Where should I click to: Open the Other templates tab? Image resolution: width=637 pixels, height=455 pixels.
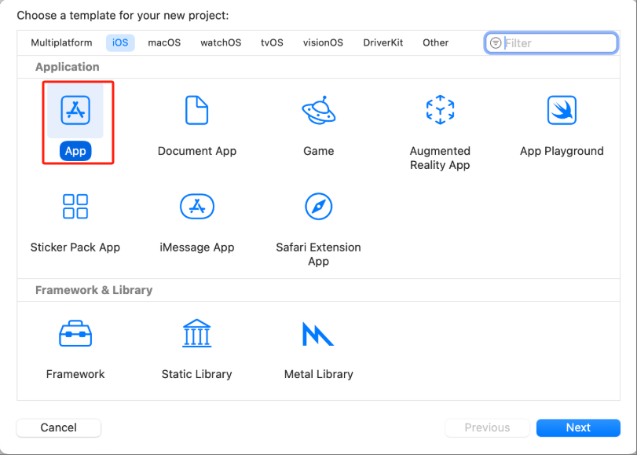[435, 42]
